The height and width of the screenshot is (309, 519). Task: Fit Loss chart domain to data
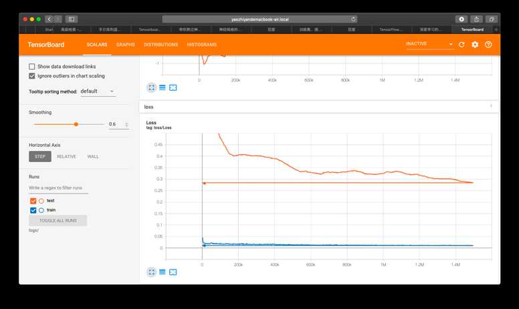(173, 272)
